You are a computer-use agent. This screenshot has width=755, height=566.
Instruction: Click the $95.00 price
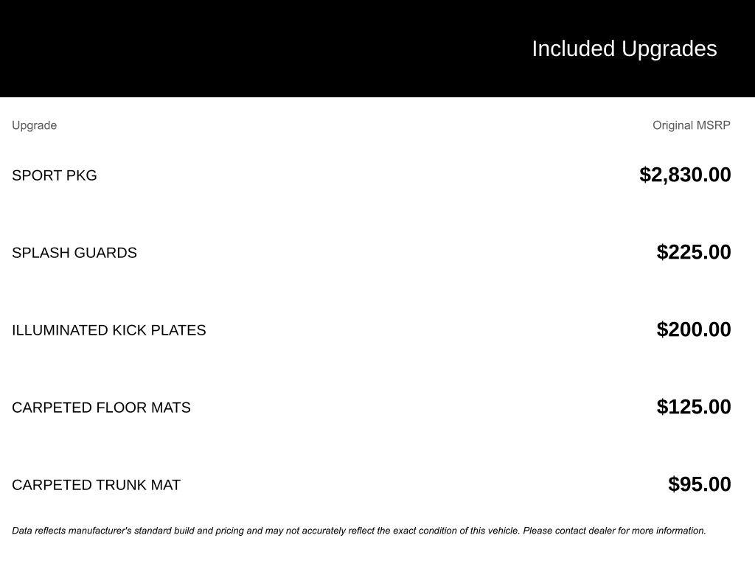coord(699,484)
